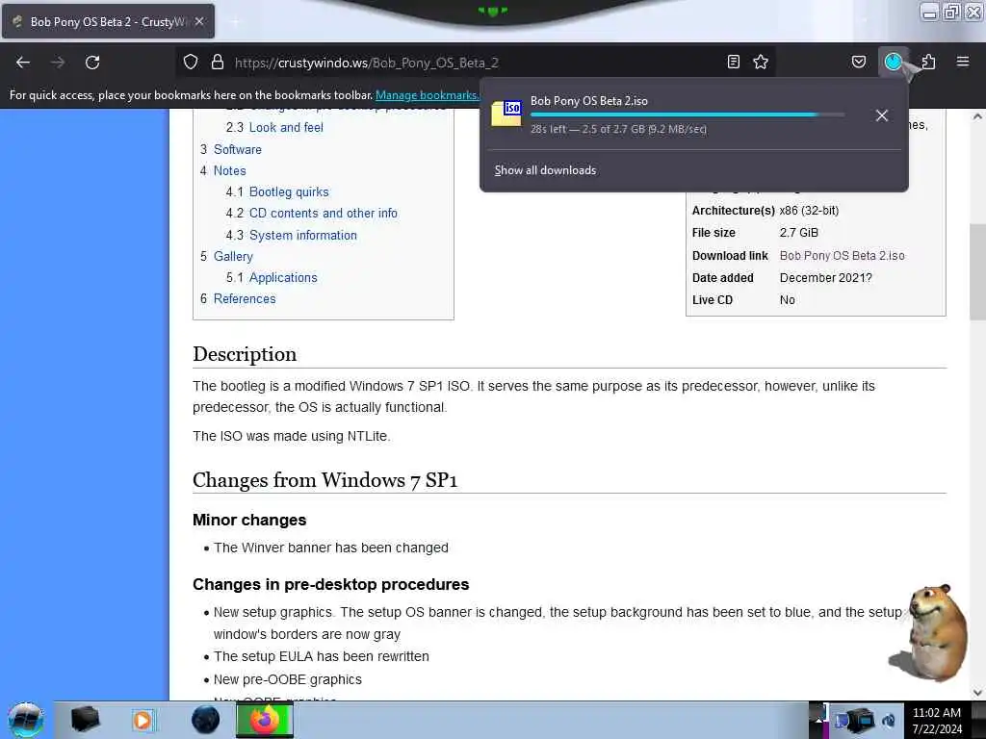Open the extensions puzzle icon
This screenshot has width=986, height=739.
[928, 62]
